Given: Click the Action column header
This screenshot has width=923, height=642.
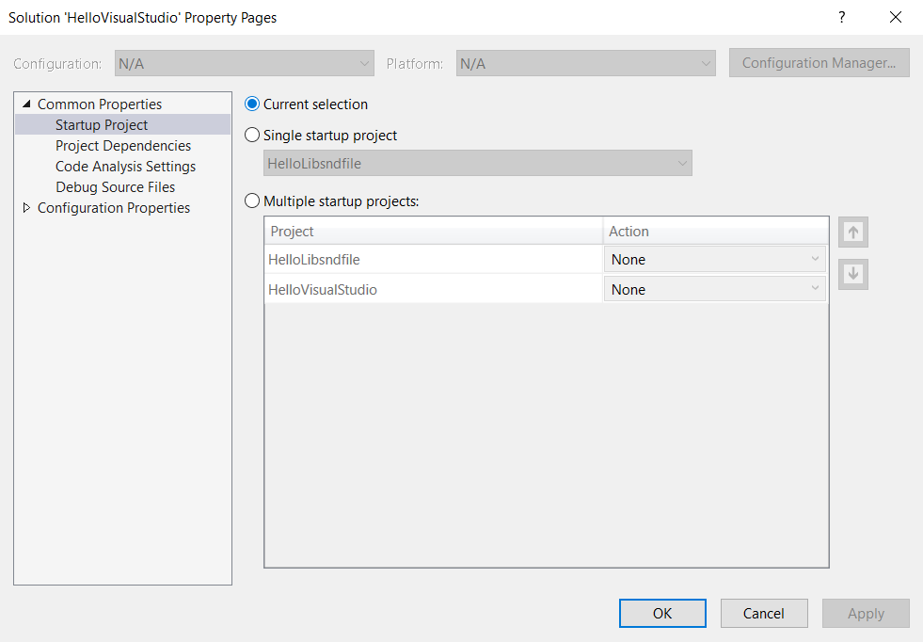Looking at the screenshot, I should tap(715, 231).
